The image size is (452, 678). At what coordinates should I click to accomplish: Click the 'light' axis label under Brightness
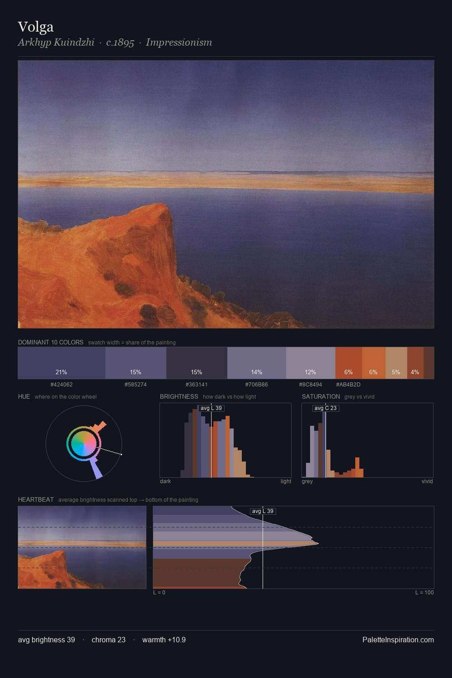point(286,481)
